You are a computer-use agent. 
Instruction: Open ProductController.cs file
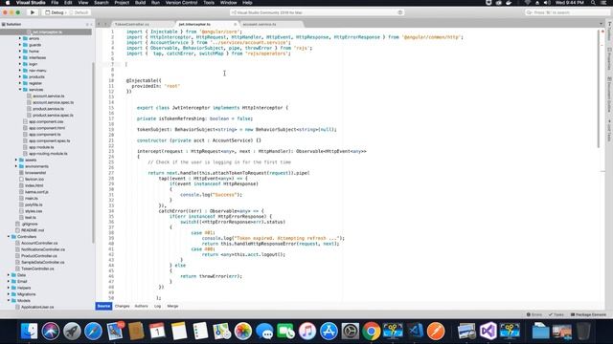coord(38,256)
